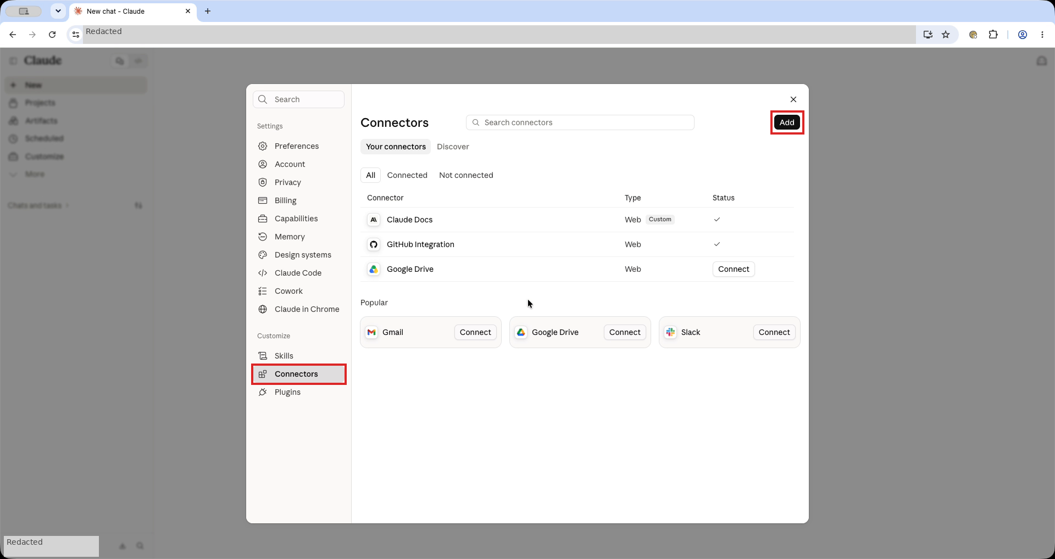The height and width of the screenshot is (559, 1055).
Task: Open the Preferences settings
Action: tap(298, 146)
